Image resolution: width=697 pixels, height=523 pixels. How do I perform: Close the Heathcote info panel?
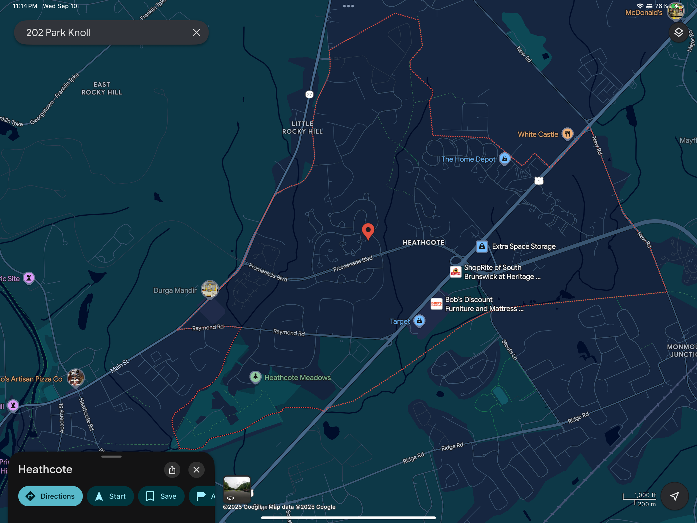point(196,470)
